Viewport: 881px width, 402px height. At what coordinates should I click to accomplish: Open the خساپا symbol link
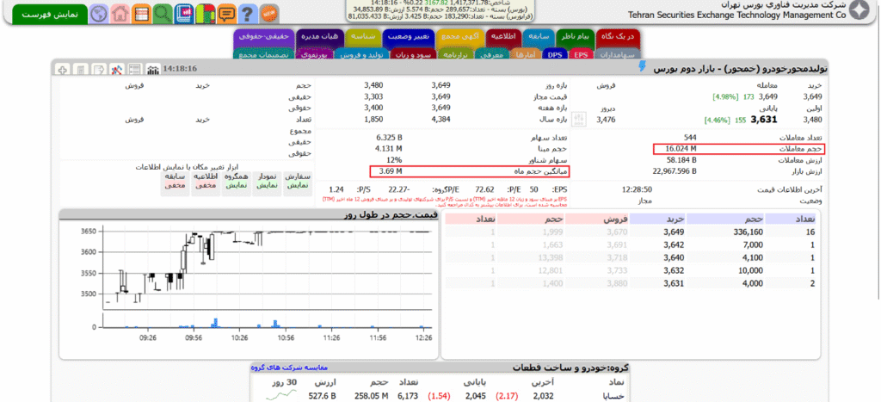[613, 396]
